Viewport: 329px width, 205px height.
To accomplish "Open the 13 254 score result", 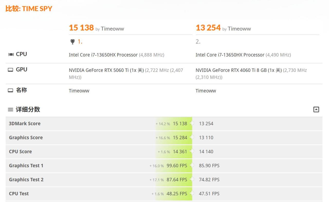I will pyautogui.click(x=208, y=28).
